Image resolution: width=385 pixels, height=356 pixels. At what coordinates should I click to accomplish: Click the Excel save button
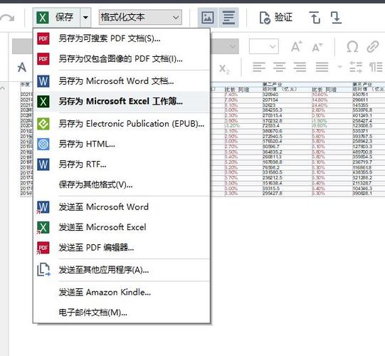point(56,17)
